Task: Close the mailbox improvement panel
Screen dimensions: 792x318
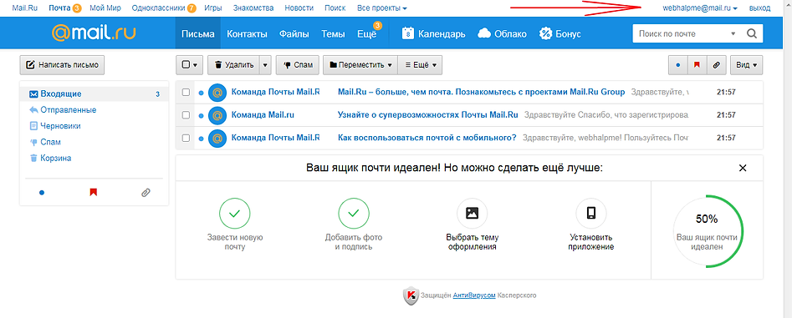Action: tap(743, 169)
